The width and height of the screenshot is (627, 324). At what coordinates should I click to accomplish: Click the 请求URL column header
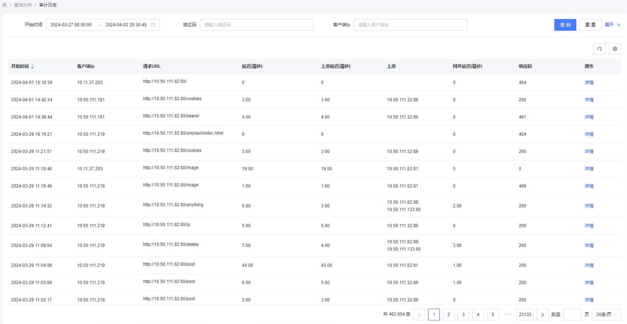pos(152,66)
